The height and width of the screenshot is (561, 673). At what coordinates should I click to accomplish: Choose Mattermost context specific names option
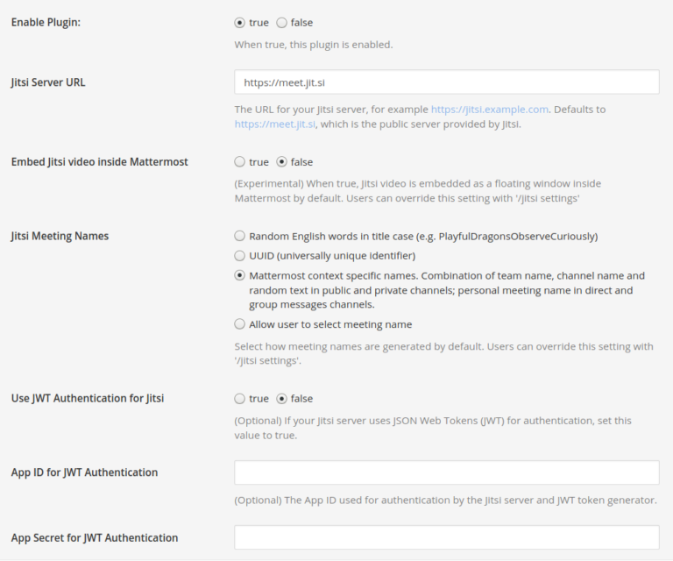pos(240,275)
